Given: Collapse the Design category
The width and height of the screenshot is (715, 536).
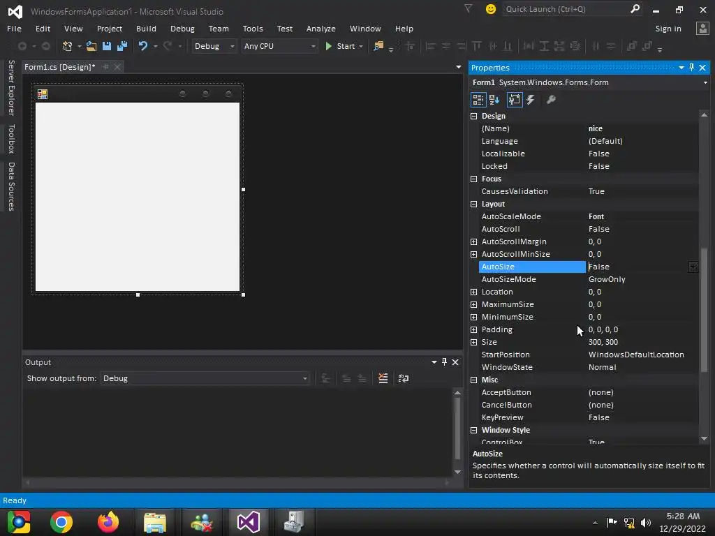Looking at the screenshot, I should pyautogui.click(x=474, y=117).
